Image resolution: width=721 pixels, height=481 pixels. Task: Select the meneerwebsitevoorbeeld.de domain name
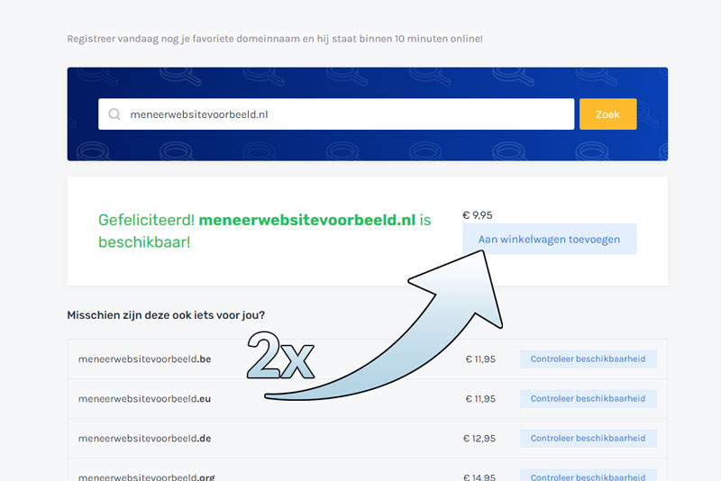[144, 438]
